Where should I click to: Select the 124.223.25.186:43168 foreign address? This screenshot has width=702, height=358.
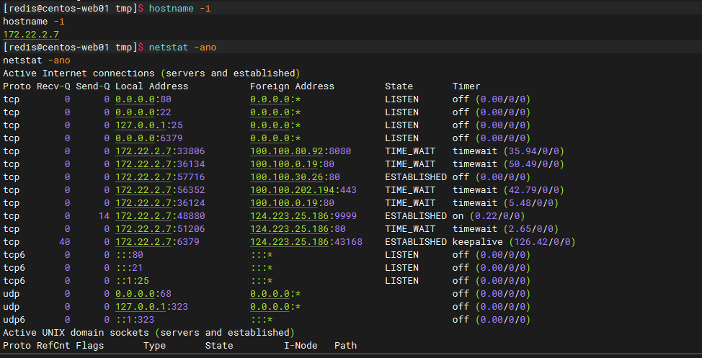[x=306, y=242]
